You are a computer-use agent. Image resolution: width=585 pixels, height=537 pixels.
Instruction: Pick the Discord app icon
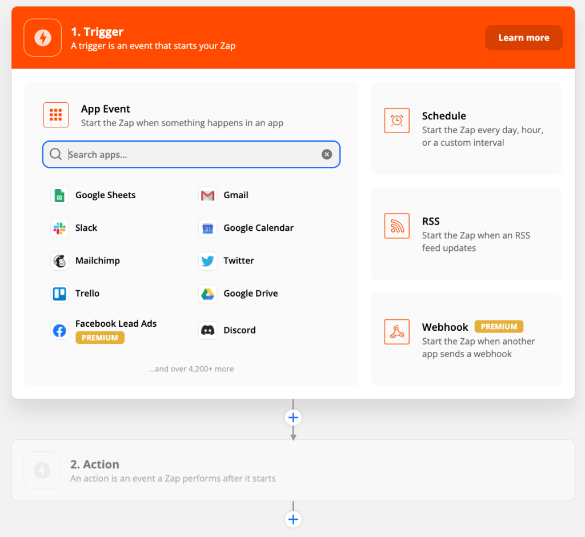(x=208, y=330)
